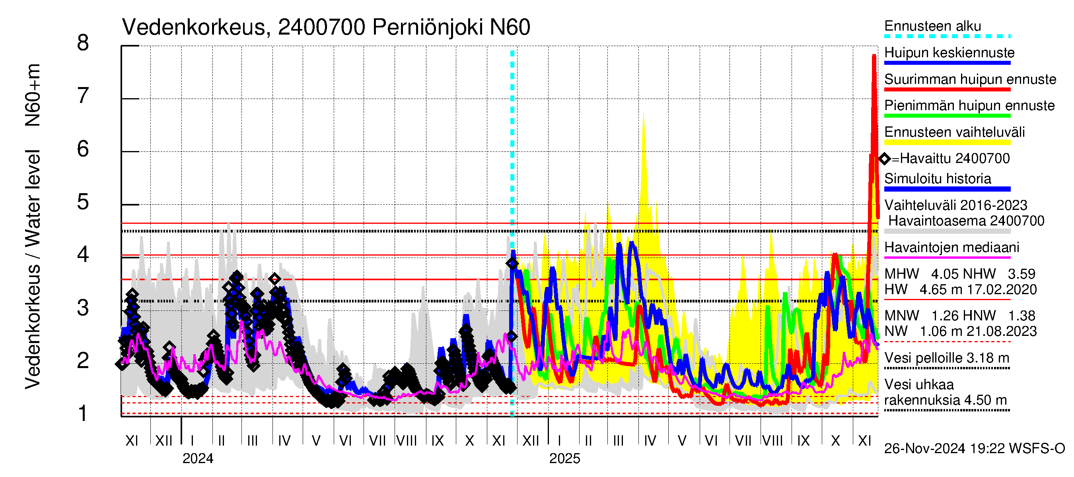This screenshot has height=477, width=1074.
Task: Click the 'VIII' month label in 2025
Action: pyautogui.click(x=772, y=441)
